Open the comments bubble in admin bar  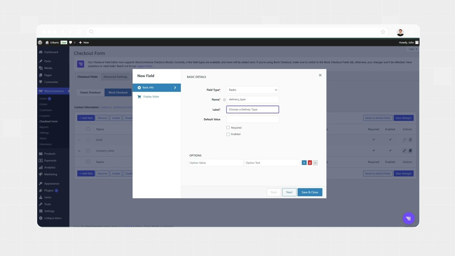[72, 42]
